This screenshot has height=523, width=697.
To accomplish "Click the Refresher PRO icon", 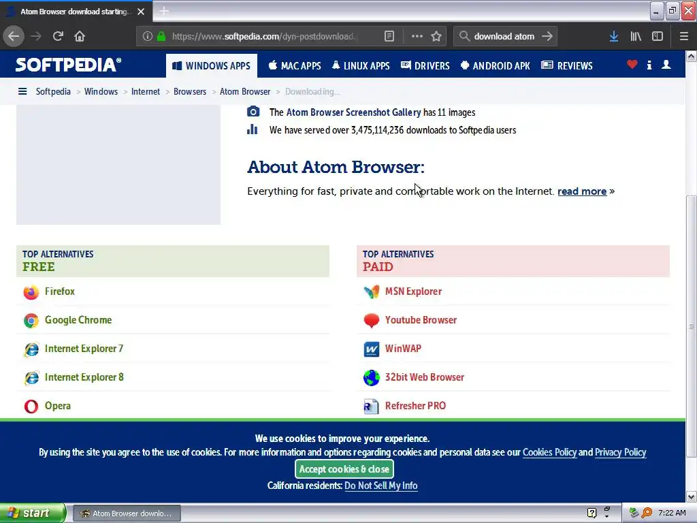I will tap(371, 406).
